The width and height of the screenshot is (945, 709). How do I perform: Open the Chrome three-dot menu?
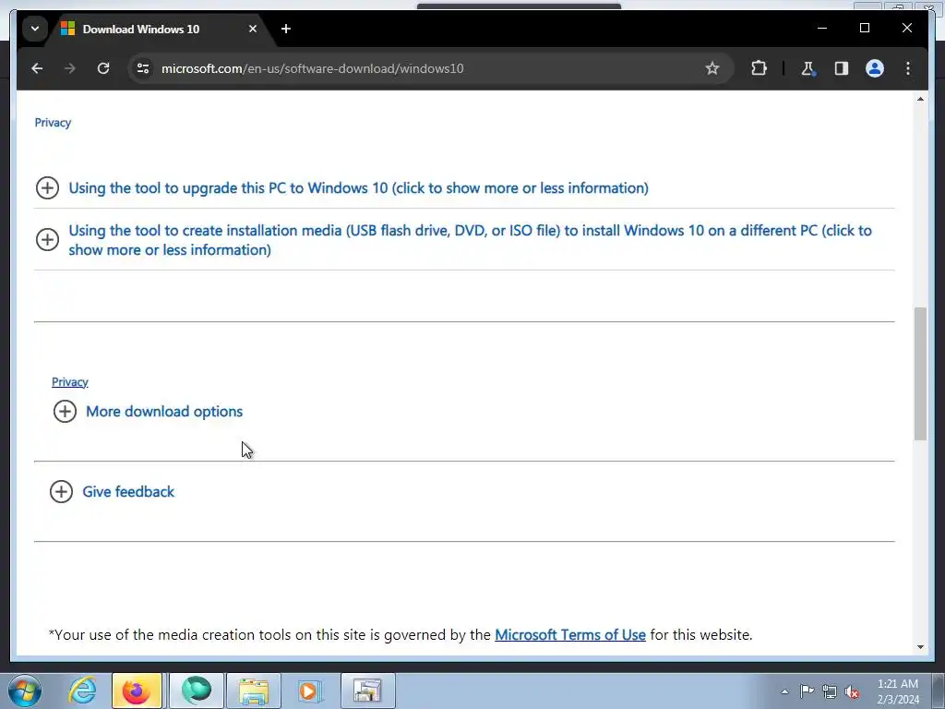pos(908,68)
